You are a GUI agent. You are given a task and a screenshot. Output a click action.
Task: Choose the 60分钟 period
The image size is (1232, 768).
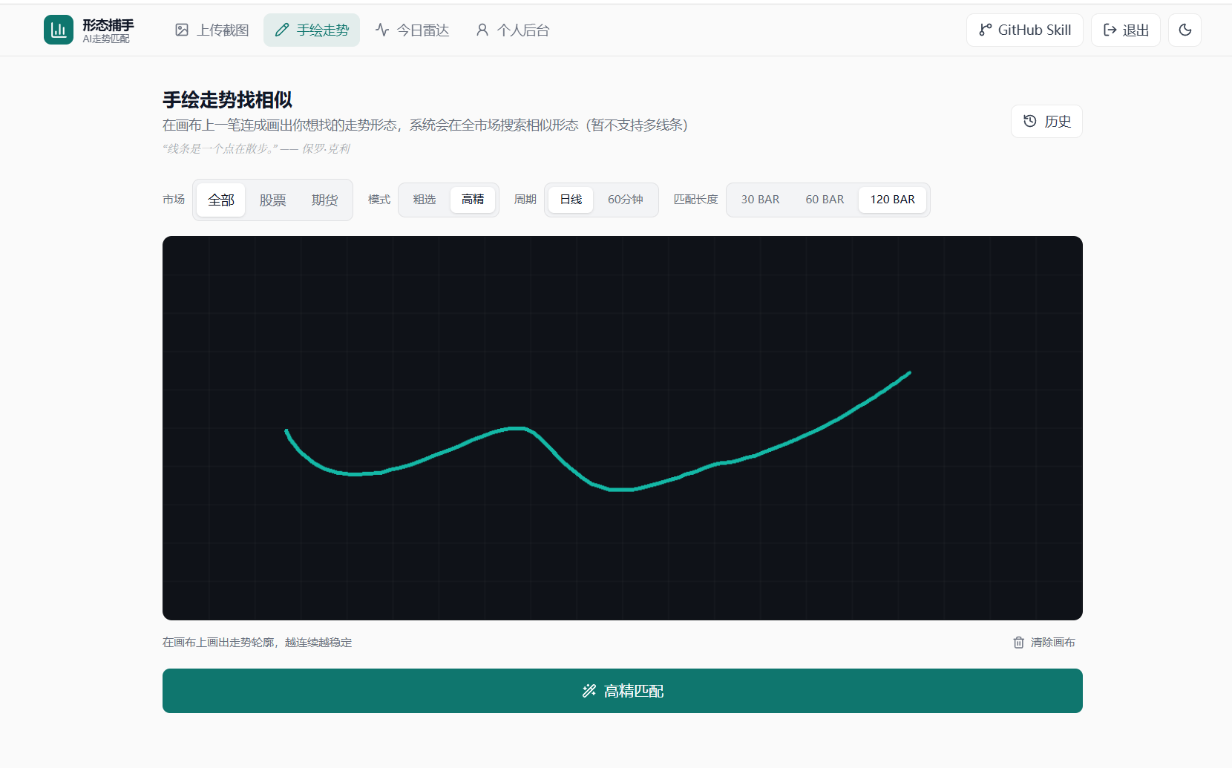(626, 200)
